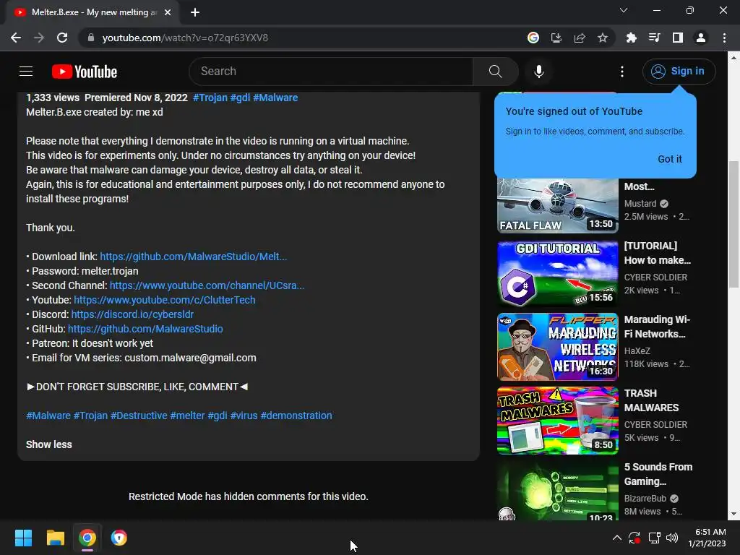Open the #virus hashtag
Screen dimensions: 740x555
click(244, 416)
